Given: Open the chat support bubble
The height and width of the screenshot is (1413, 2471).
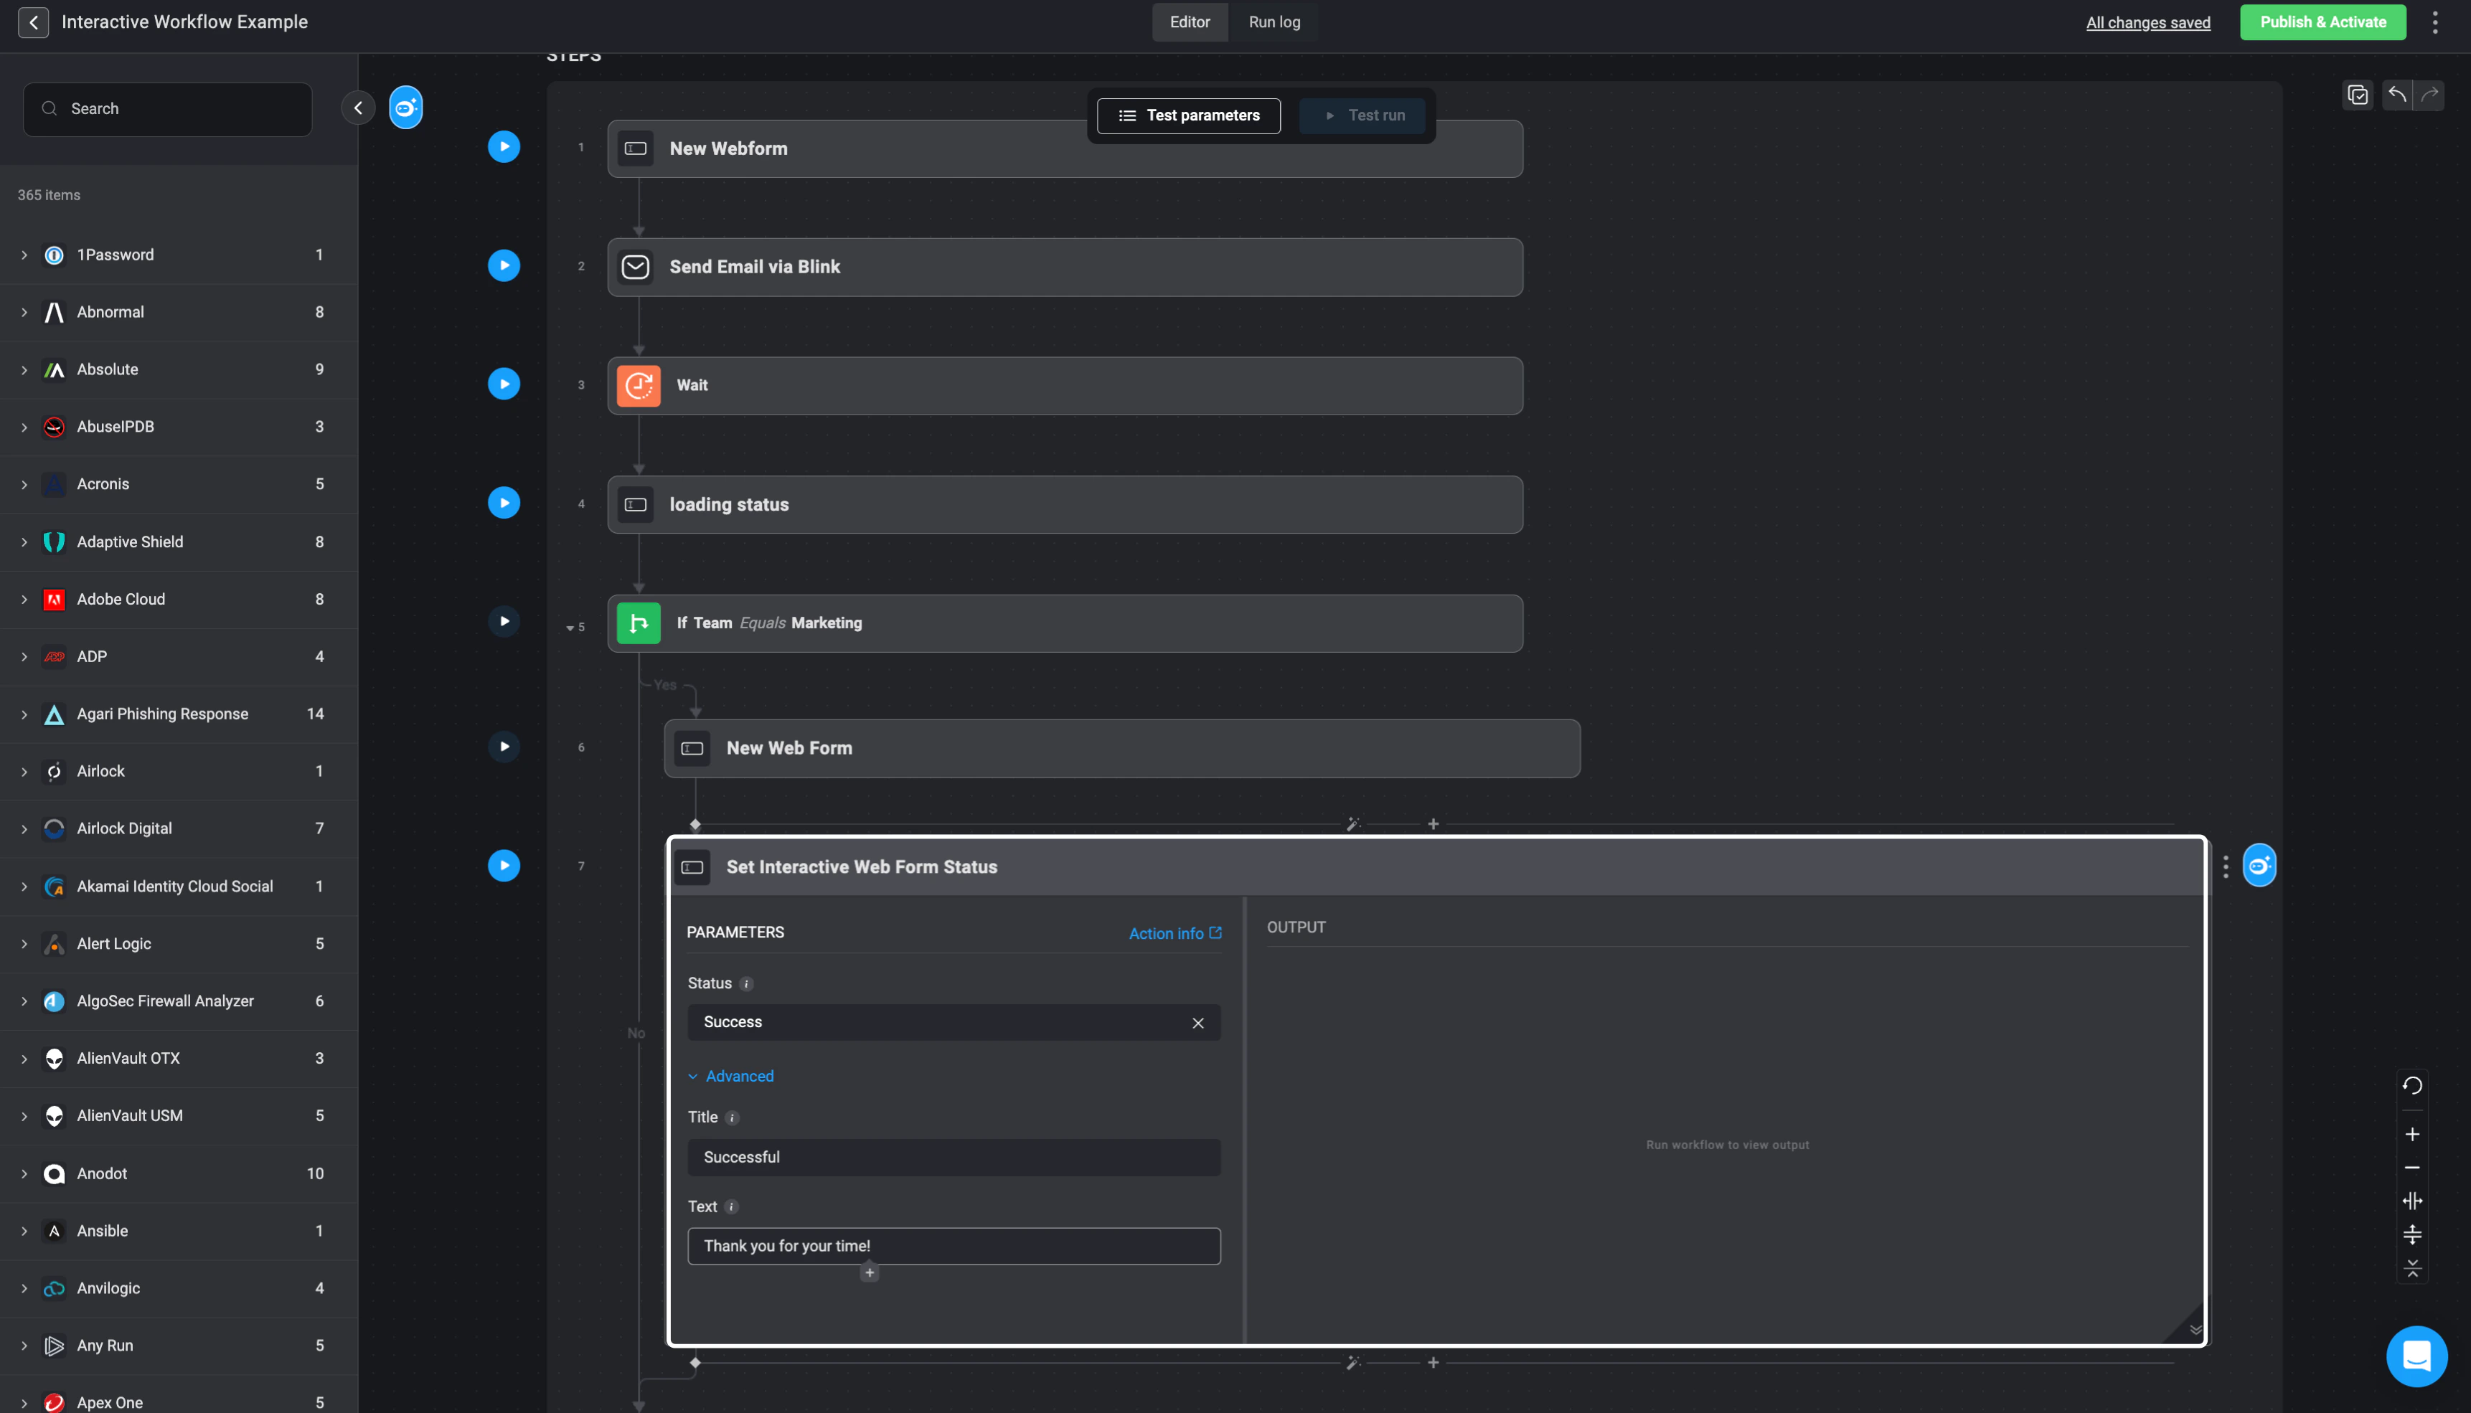Looking at the screenshot, I should 2416,1355.
